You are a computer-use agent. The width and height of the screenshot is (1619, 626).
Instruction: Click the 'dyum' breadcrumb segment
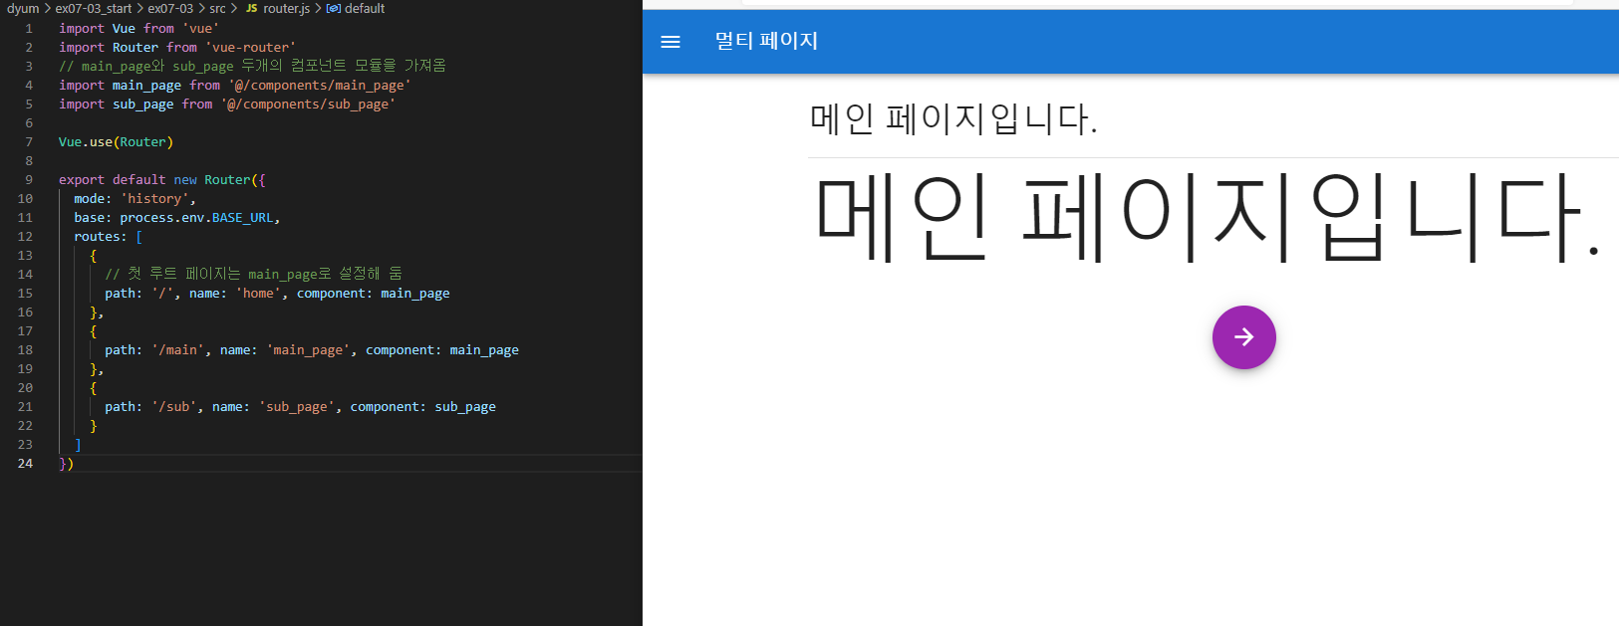coord(23,8)
